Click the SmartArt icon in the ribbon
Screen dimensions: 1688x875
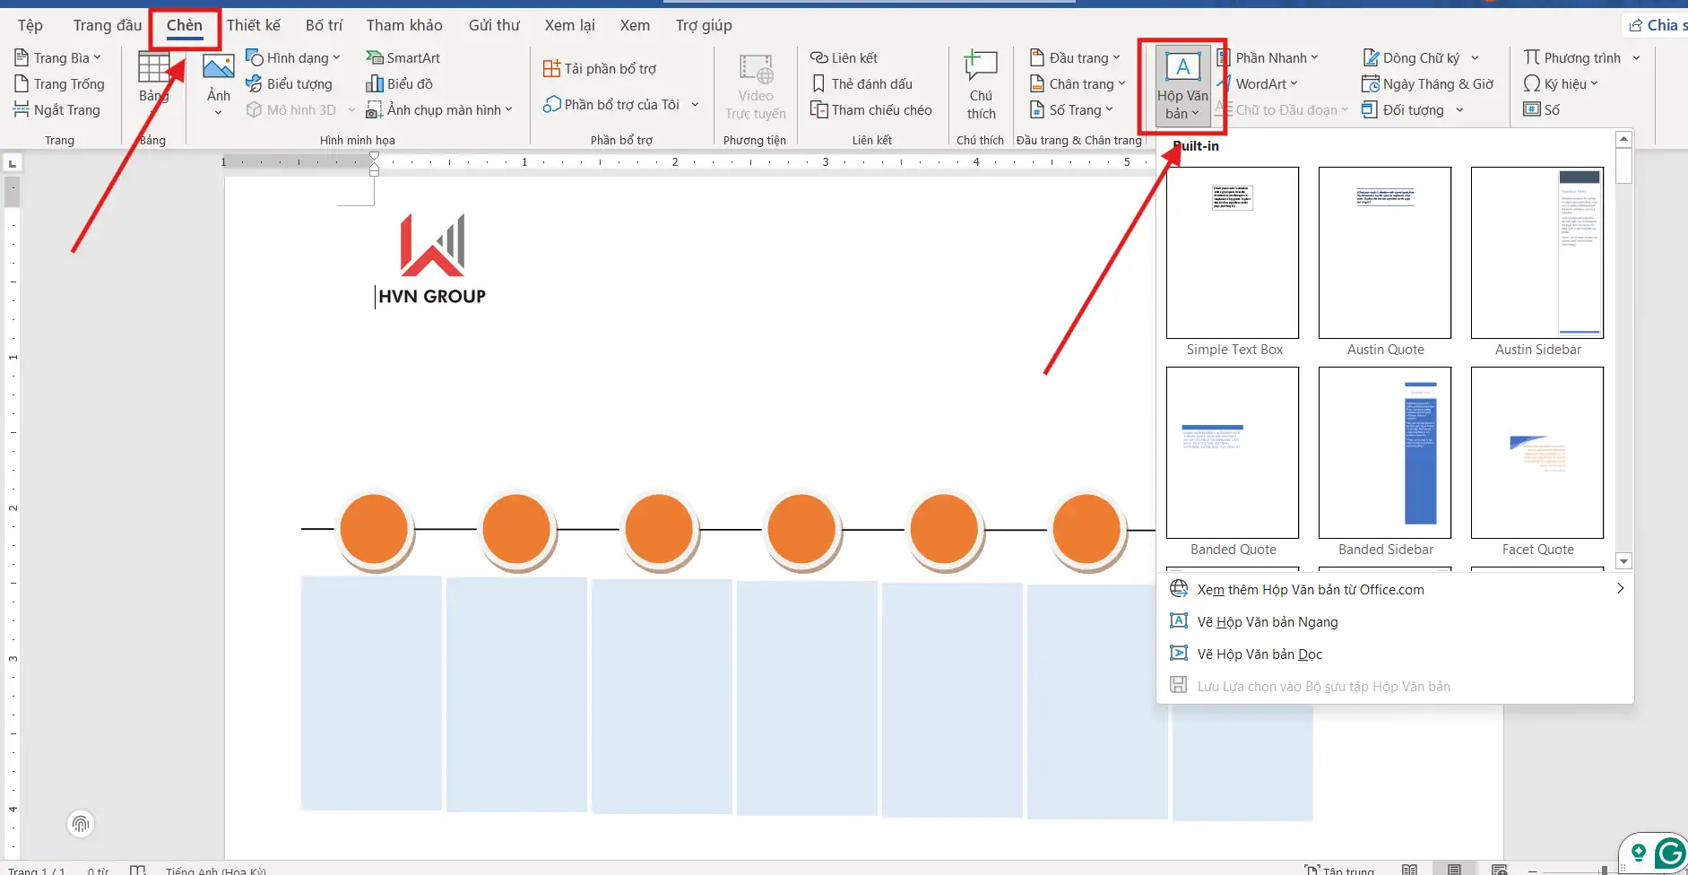pos(375,58)
